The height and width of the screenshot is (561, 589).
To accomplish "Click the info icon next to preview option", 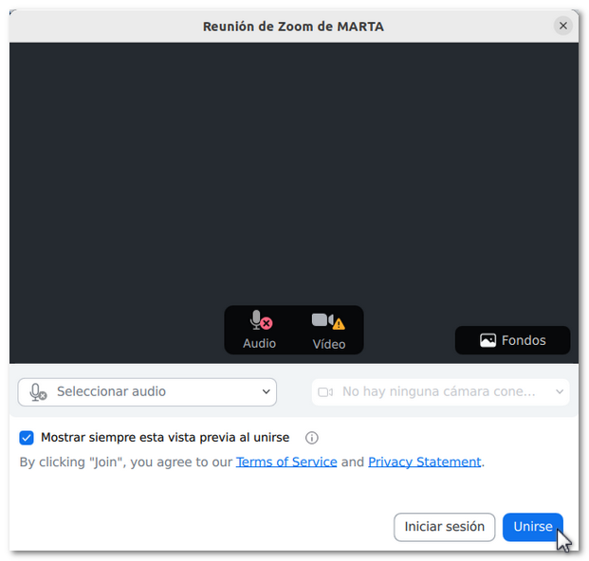I will [311, 437].
